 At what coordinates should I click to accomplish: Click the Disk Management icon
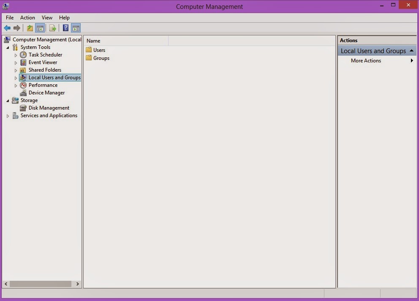[23, 108]
